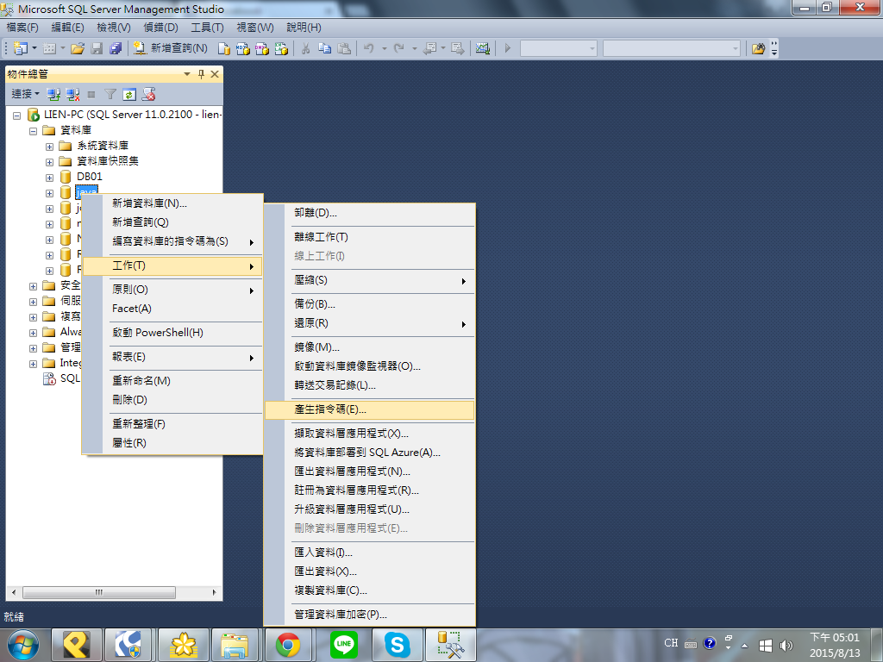The height and width of the screenshot is (662, 883).
Task: Click the script-with-red-X icon in Object Explorer toolbar
Action: pos(148,95)
